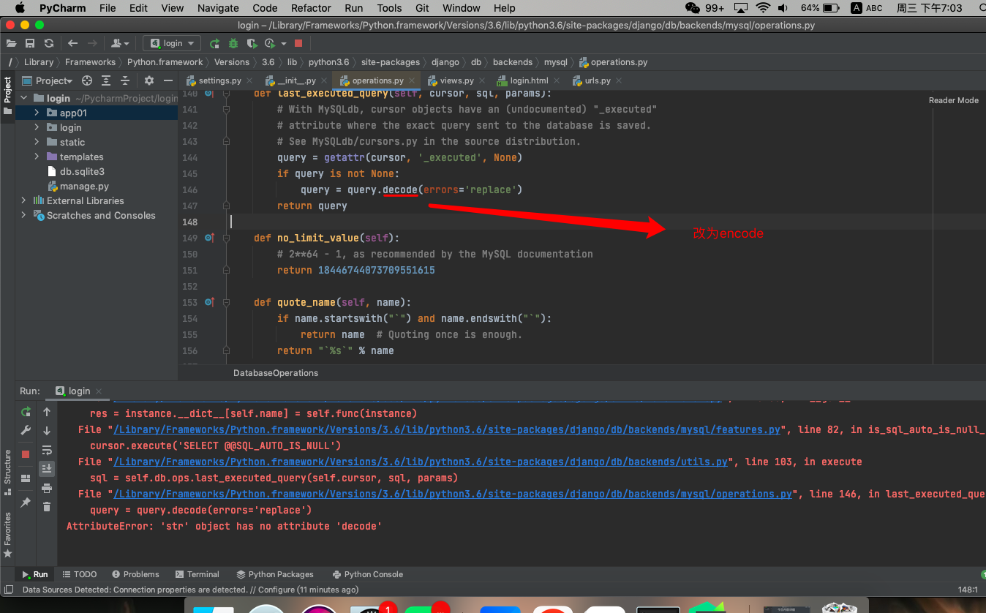Open the Problems tool window
Screen dimensions: 986x613
135,574
